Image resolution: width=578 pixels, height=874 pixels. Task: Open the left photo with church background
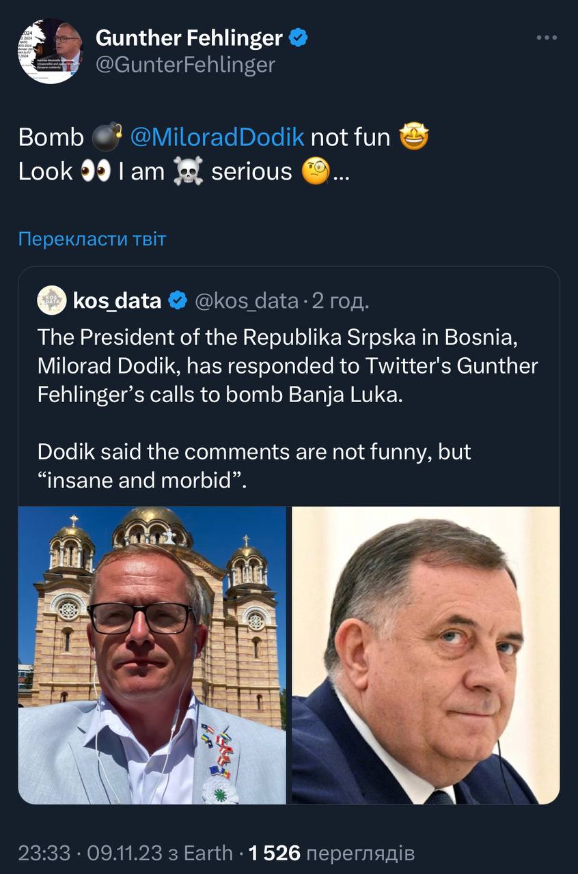(x=152, y=654)
